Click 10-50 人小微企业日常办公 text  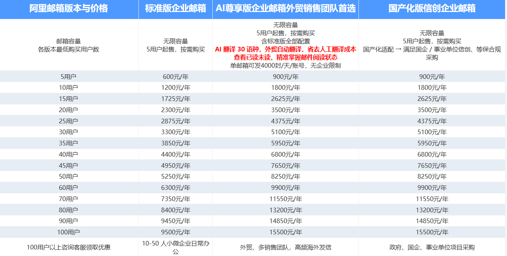click(176, 247)
